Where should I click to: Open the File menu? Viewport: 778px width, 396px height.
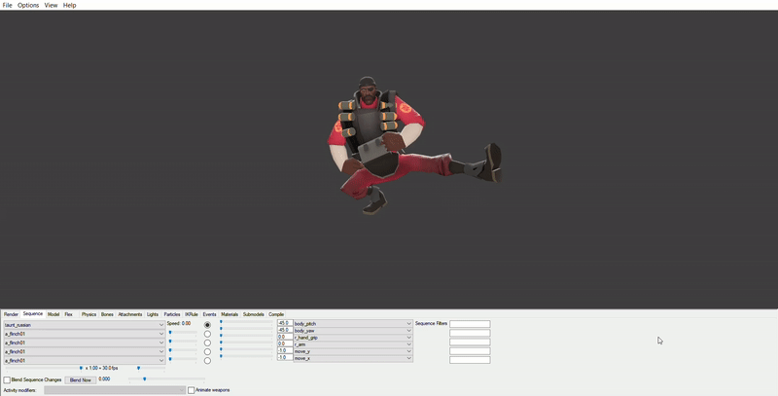click(7, 5)
